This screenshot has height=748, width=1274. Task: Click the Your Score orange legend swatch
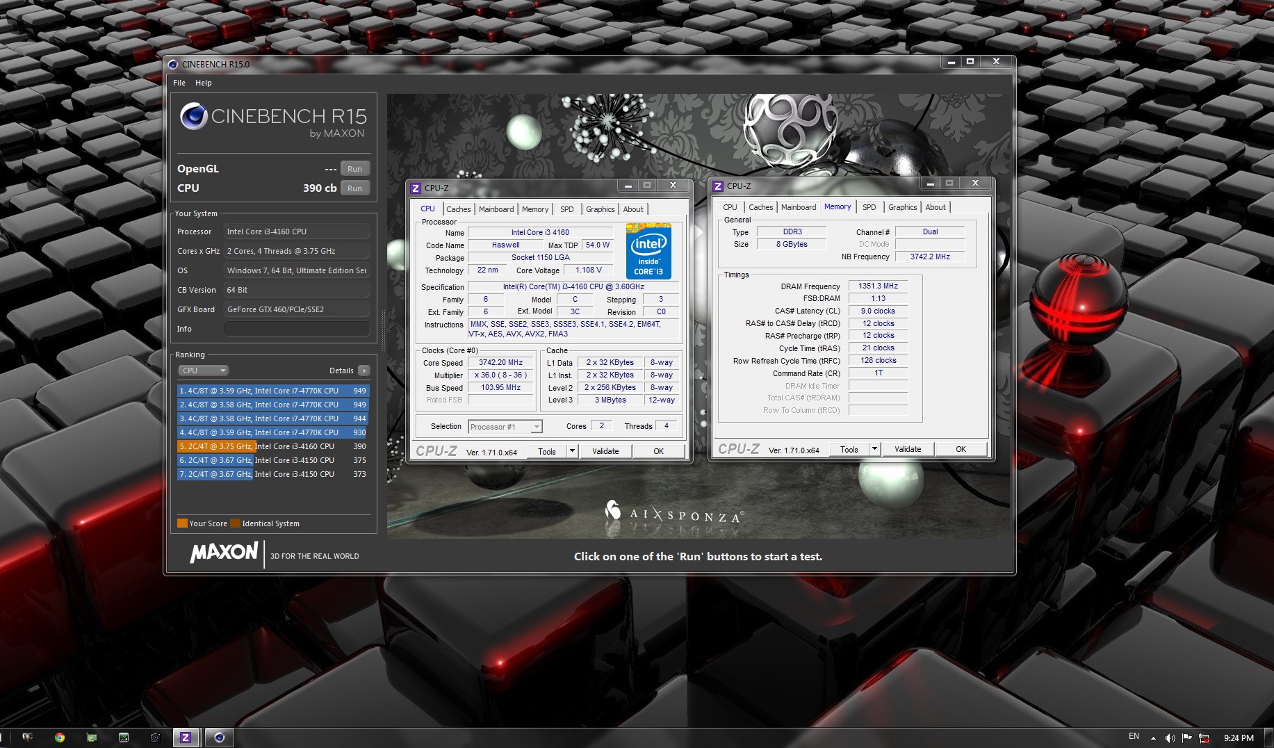pyautogui.click(x=182, y=523)
